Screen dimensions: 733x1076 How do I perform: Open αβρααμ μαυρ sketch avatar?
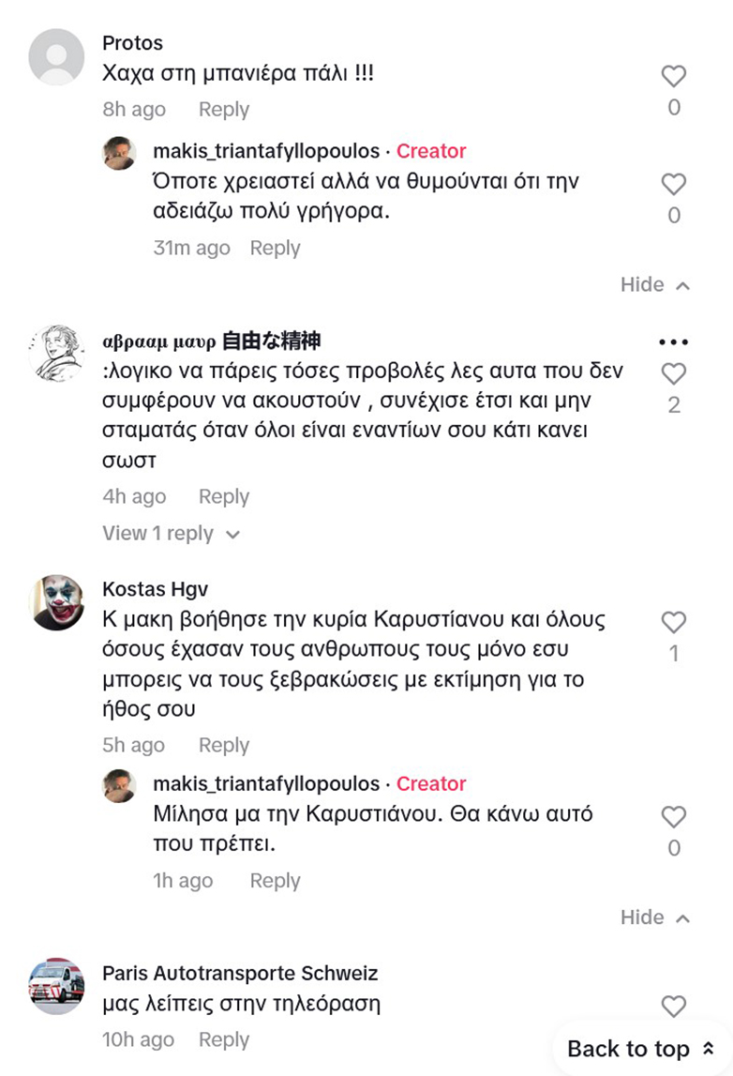tap(56, 354)
